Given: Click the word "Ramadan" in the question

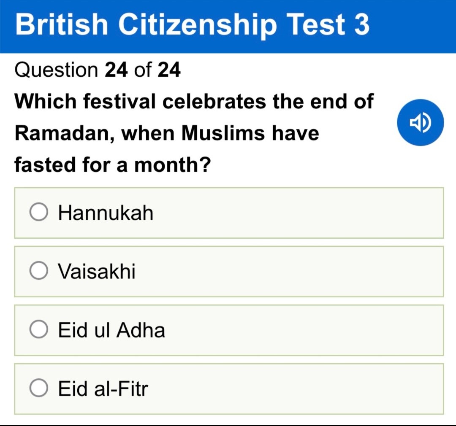Looking at the screenshot, I should coord(65,133).
